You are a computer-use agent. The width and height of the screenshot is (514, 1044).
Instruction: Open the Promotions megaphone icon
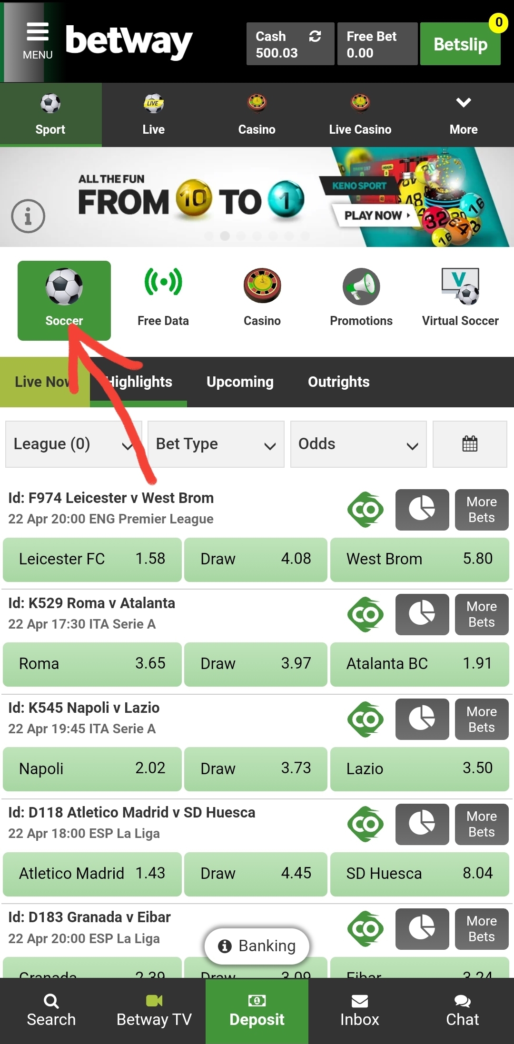pyautogui.click(x=361, y=286)
